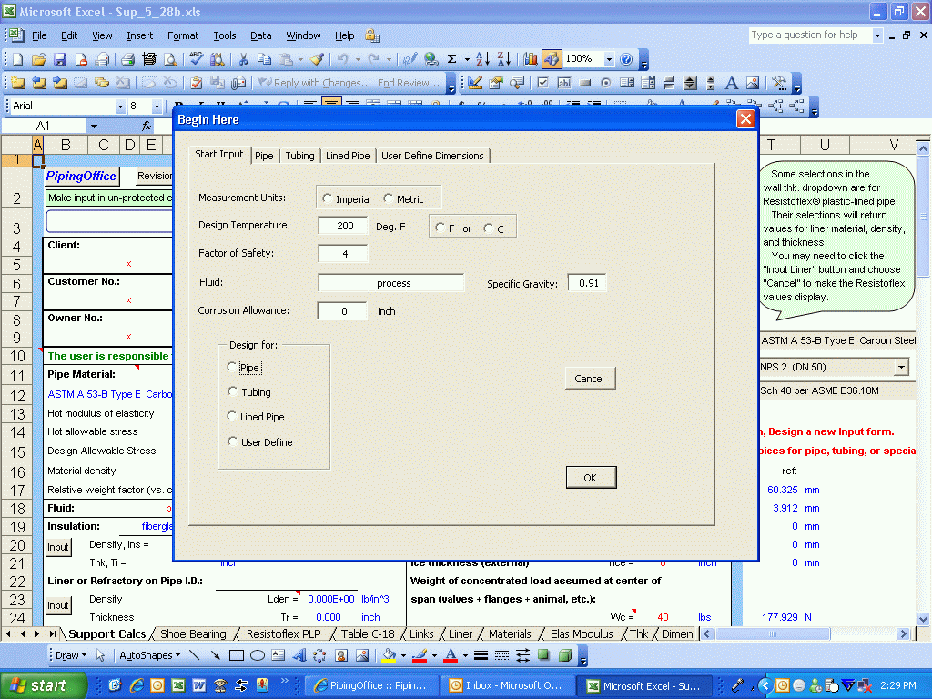
Task: Open the Chart Wizard icon
Action: point(531,59)
